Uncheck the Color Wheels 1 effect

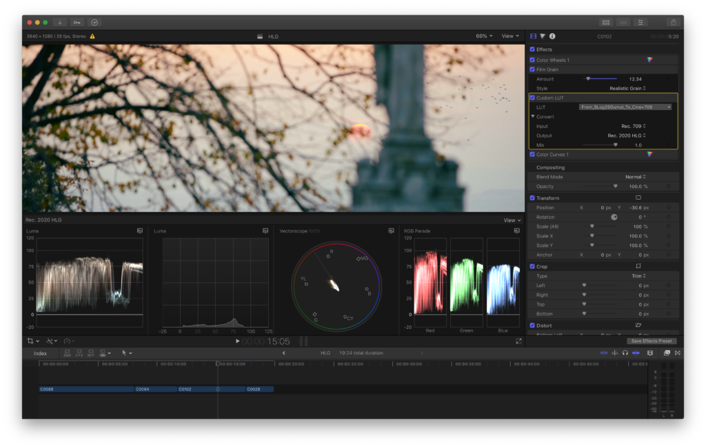[532, 60]
